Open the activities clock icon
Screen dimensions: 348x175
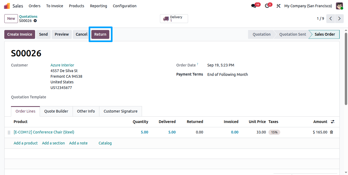(x=267, y=6)
